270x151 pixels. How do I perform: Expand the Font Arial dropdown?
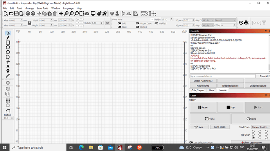135,20
